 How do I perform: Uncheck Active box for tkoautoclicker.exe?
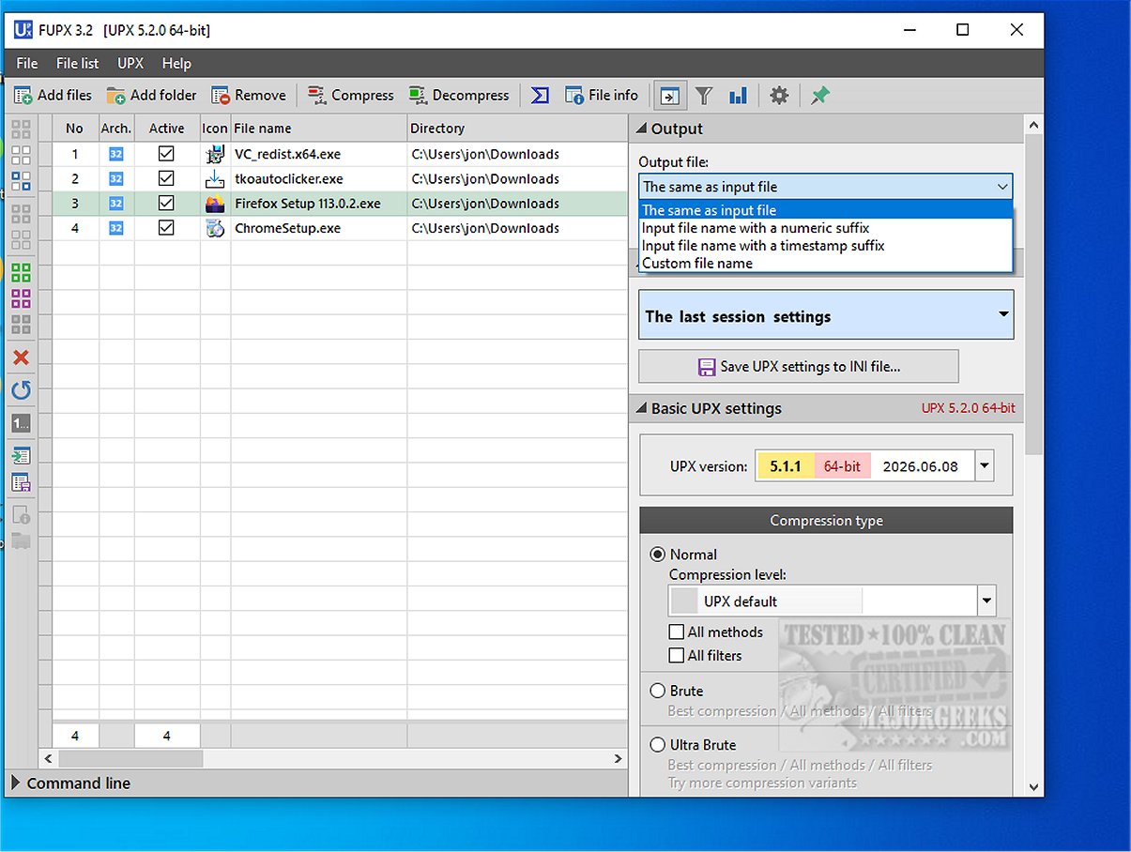click(166, 178)
